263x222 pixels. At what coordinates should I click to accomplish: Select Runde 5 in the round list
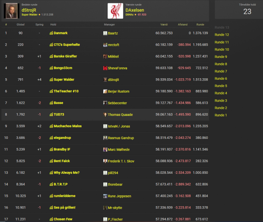click(221, 86)
